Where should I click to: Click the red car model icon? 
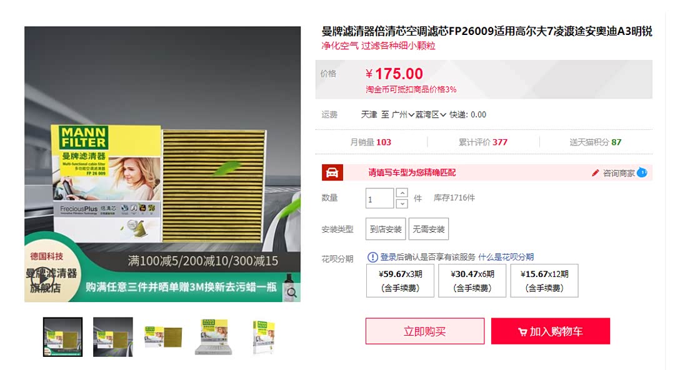click(332, 173)
